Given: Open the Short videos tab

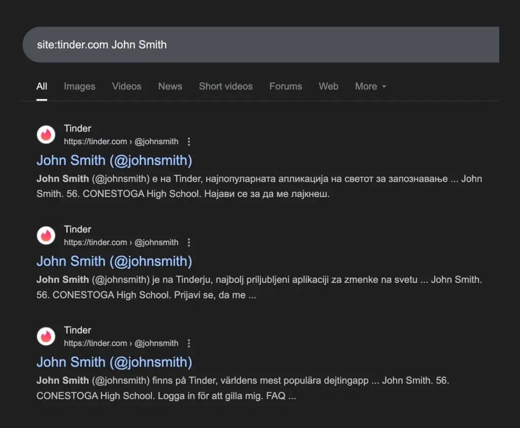Looking at the screenshot, I should [226, 86].
